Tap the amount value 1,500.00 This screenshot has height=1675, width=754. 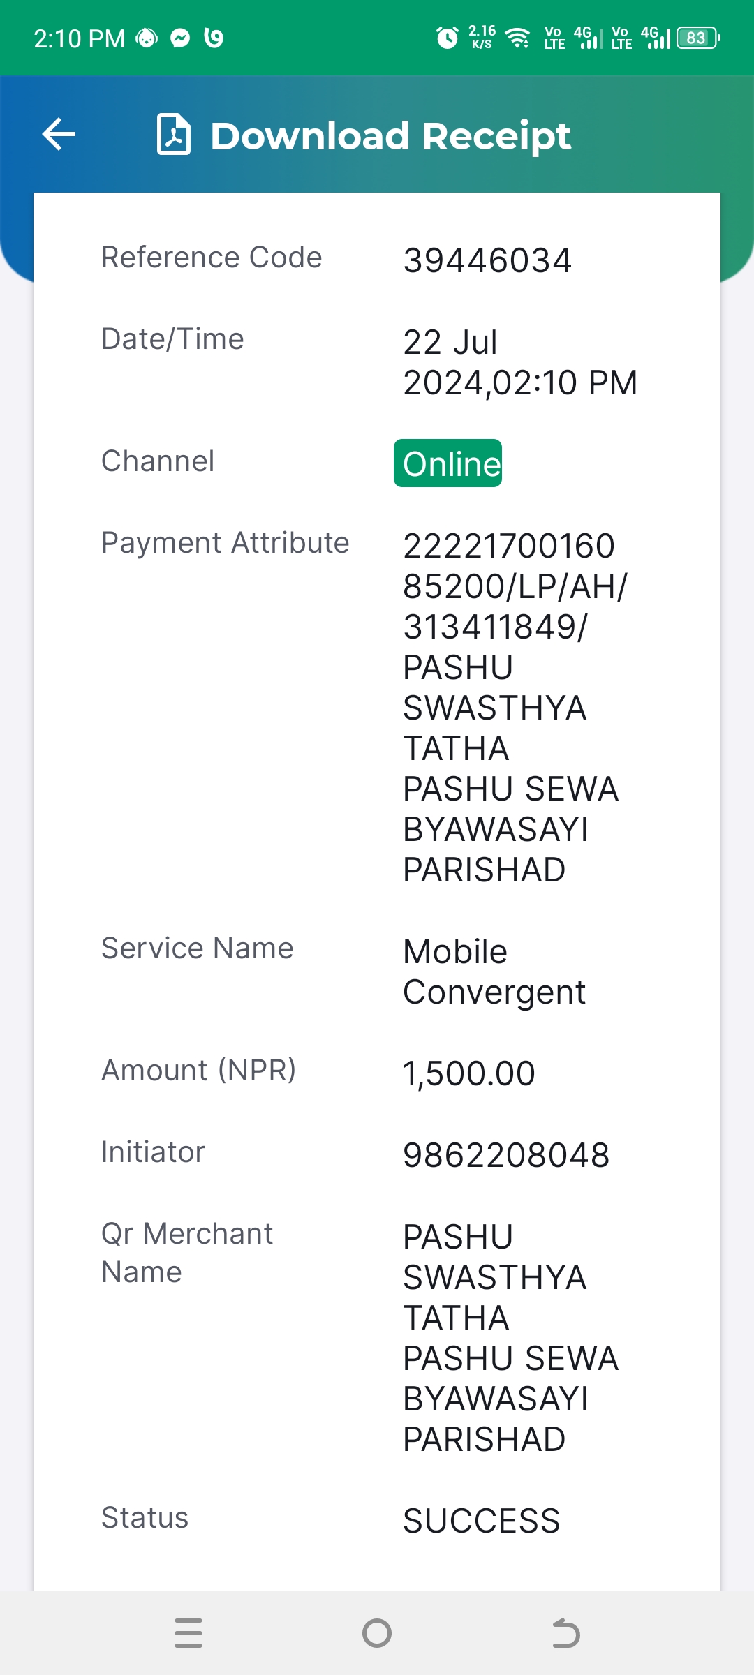pyautogui.click(x=468, y=1073)
